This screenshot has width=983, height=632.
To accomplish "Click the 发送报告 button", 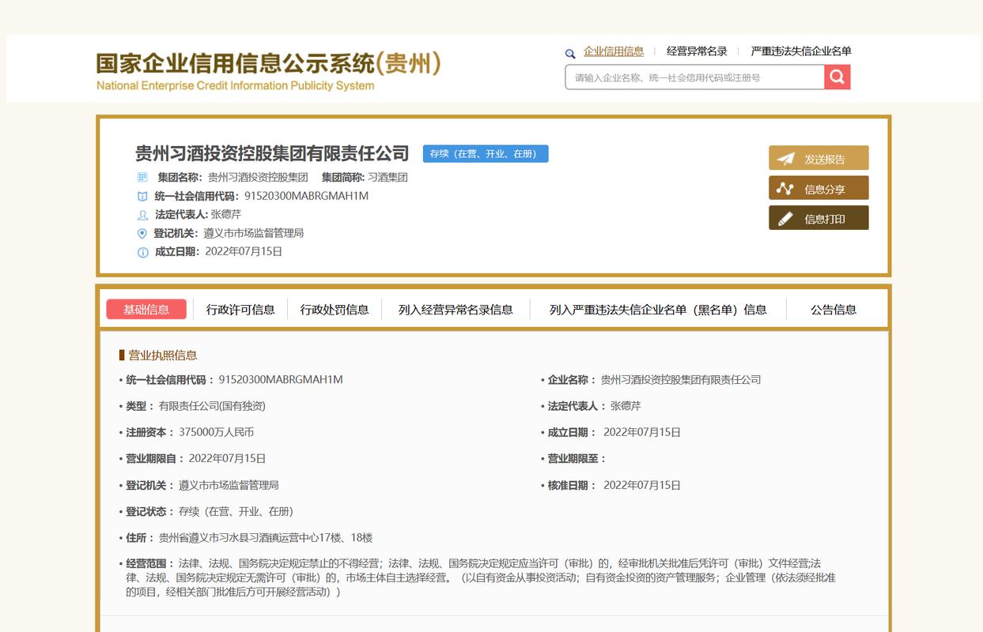I will (x=819, y=158).
